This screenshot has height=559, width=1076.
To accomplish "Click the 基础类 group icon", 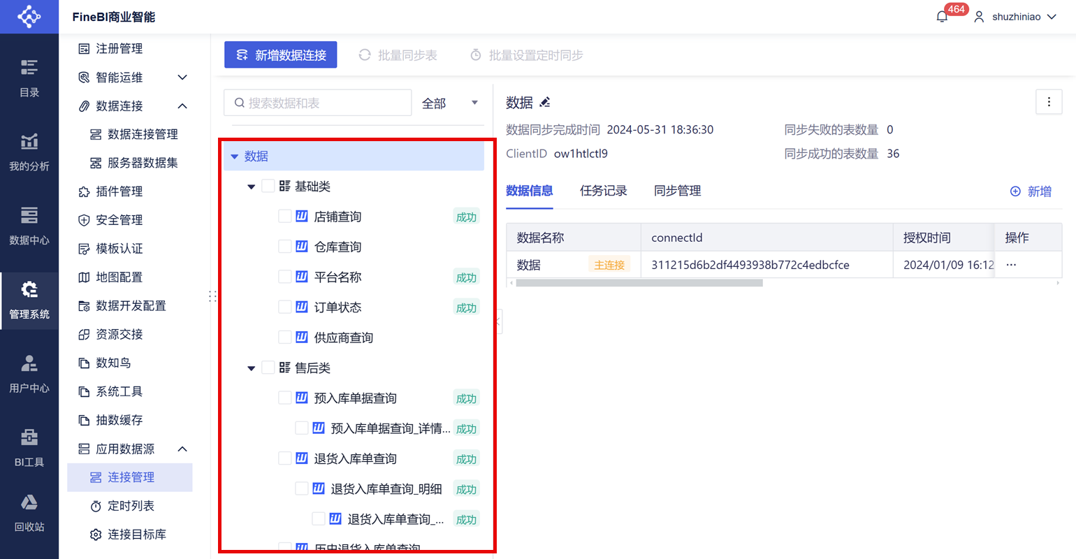I will pos(285,186).
